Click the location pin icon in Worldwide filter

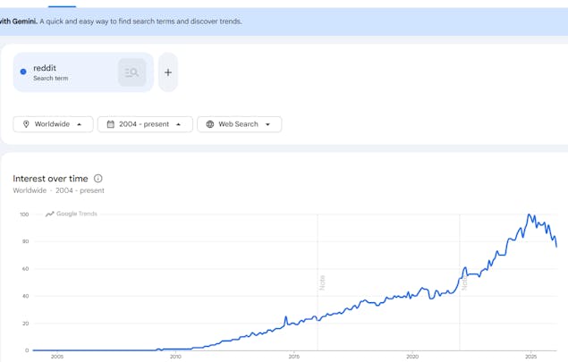(x=26, y=124)
